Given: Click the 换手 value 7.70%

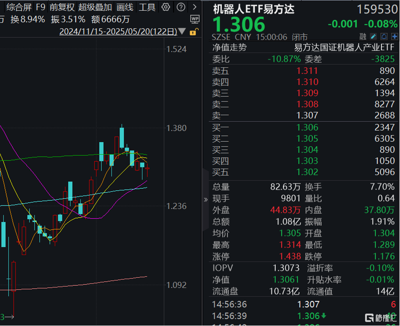Looking at the screenshot, I should coord(382,187).
